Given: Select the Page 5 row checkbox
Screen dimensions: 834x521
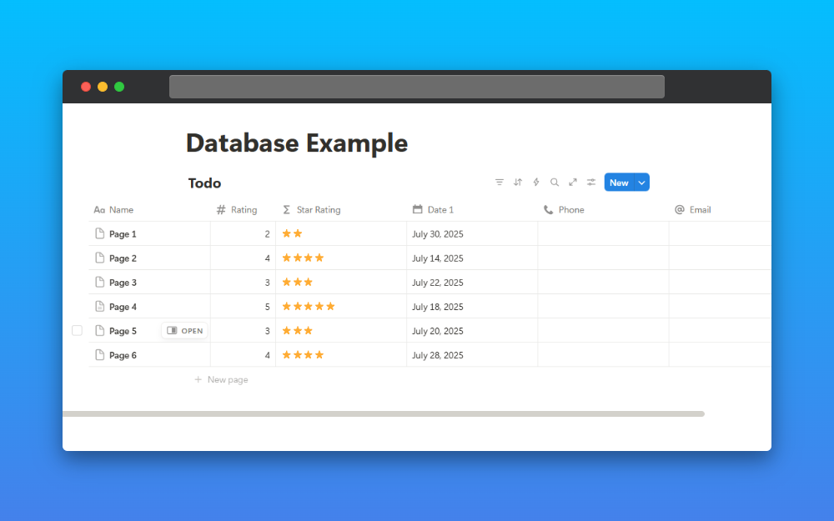Looking at the screenshot, I should coord(77,331).
